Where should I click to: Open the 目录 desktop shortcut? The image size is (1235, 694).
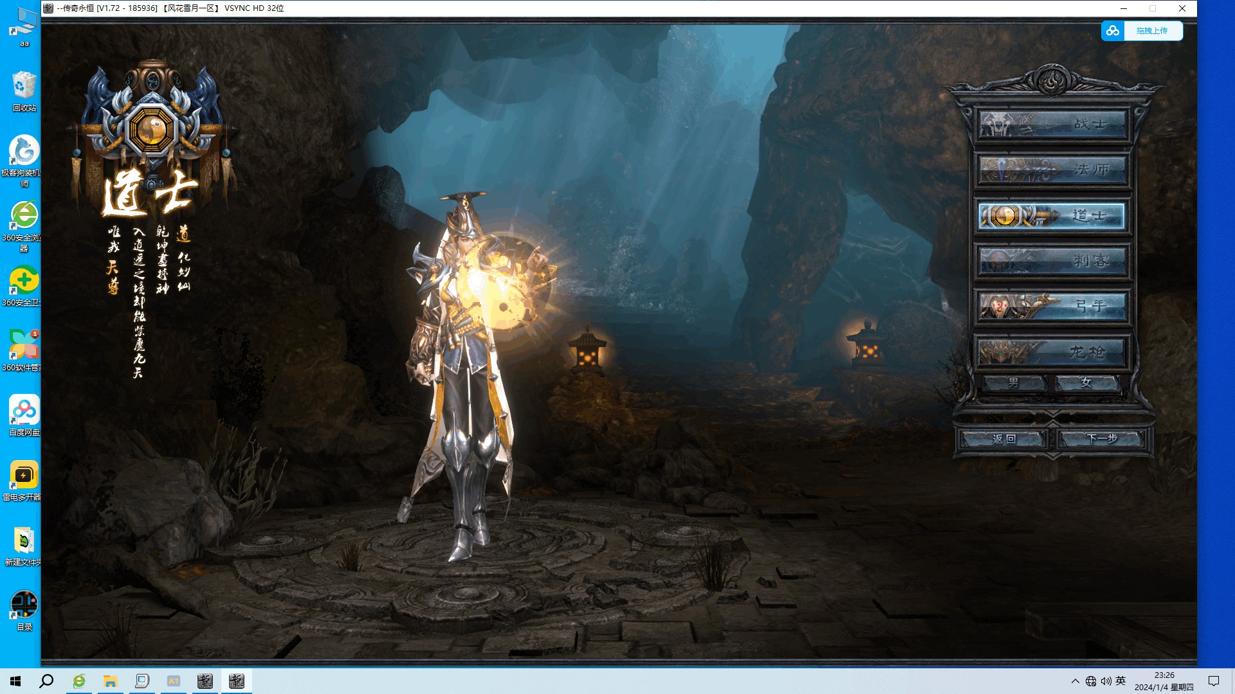tap(24, 611)
